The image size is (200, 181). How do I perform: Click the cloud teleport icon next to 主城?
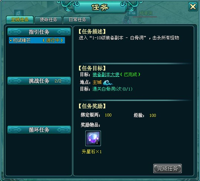click(x=108, y=83)
